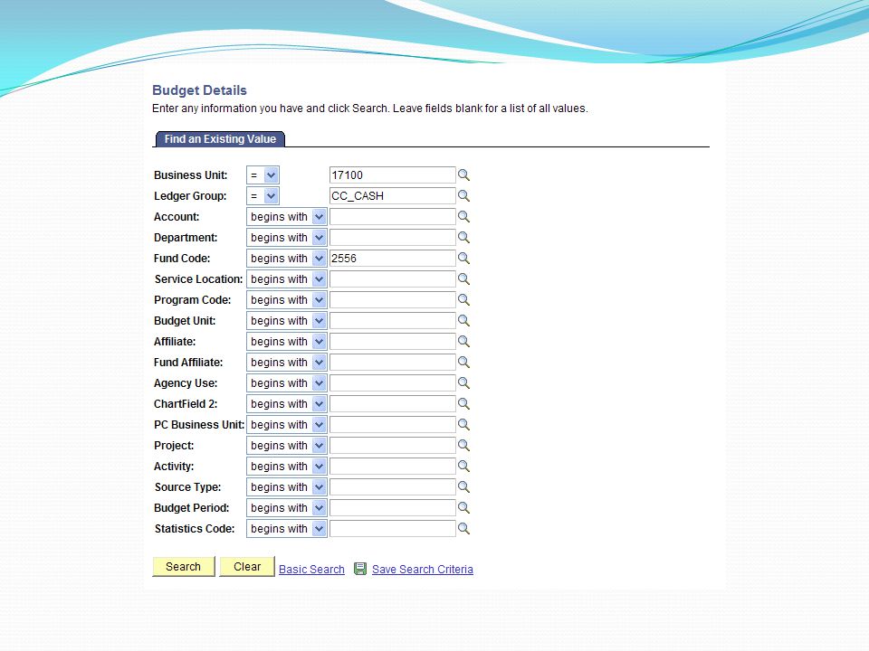Focus the PC Business Unit text field
Screen dimensions: 869x651
[392, 425]
